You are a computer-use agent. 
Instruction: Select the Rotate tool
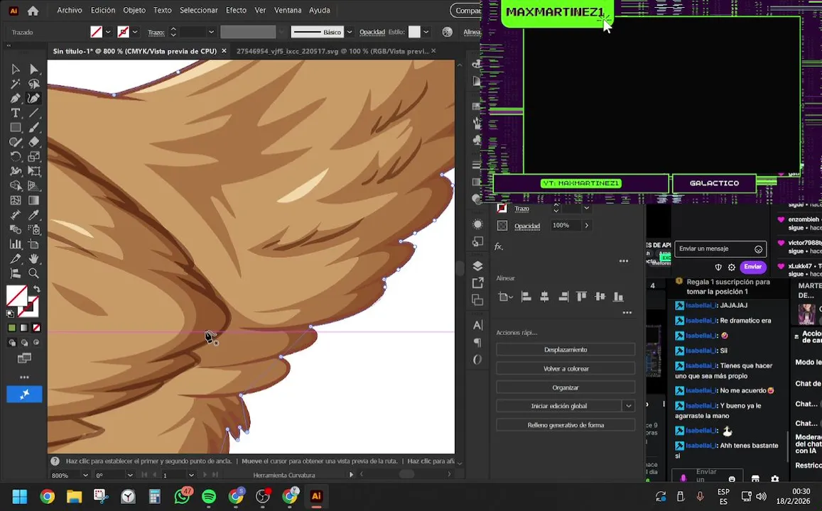click(16, 157)
